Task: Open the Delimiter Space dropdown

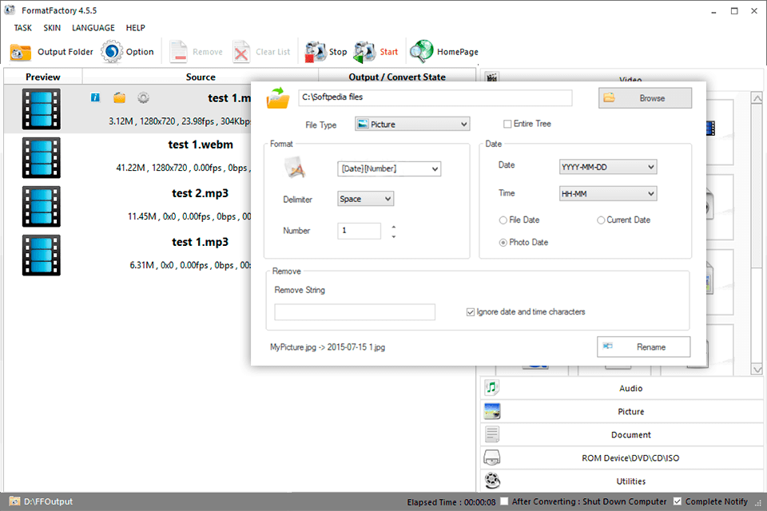Action: click(x=365, y=199)
